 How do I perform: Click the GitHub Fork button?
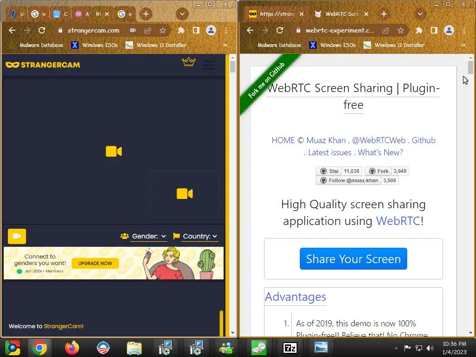[378, 171]
